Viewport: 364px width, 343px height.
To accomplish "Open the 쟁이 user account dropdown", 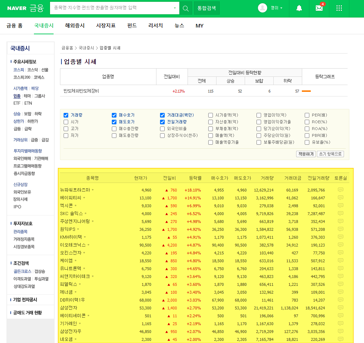I will point(276,8).
